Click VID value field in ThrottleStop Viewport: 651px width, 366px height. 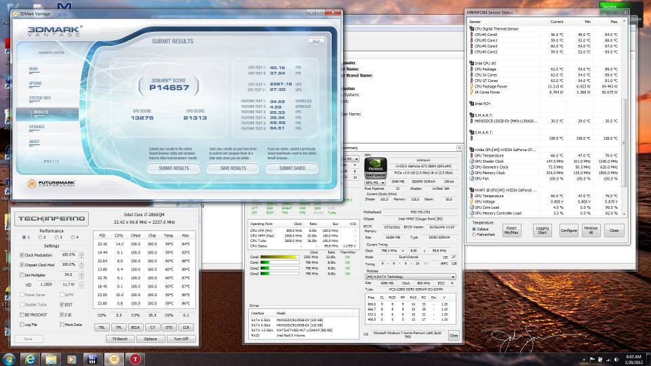coord(46,285)
